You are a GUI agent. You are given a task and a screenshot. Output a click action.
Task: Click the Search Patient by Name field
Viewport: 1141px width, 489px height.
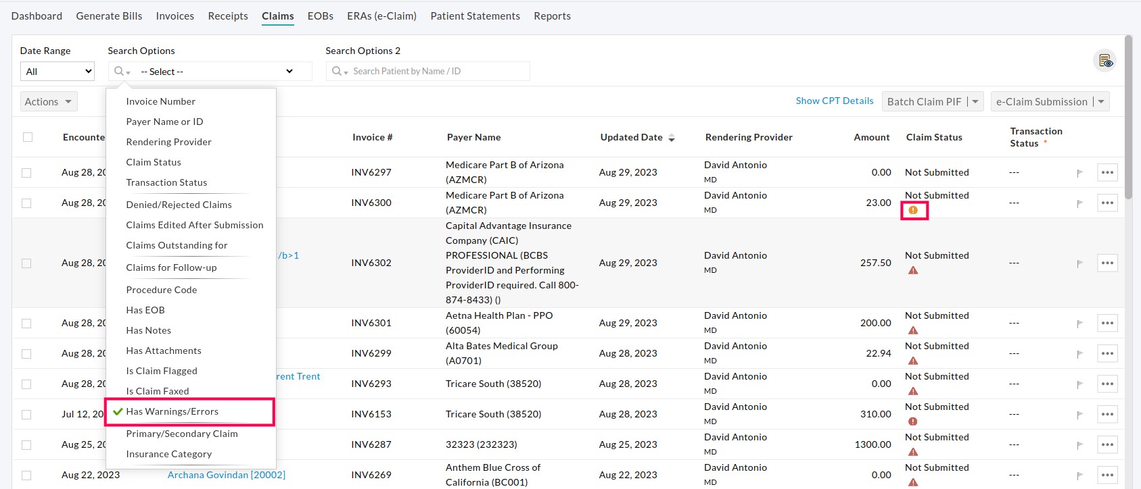pos(440,71)
